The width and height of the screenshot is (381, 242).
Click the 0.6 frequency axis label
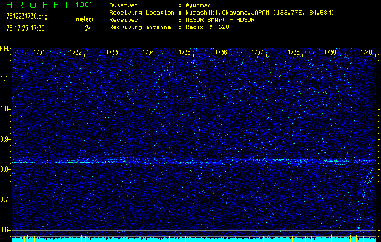point(5,229)
